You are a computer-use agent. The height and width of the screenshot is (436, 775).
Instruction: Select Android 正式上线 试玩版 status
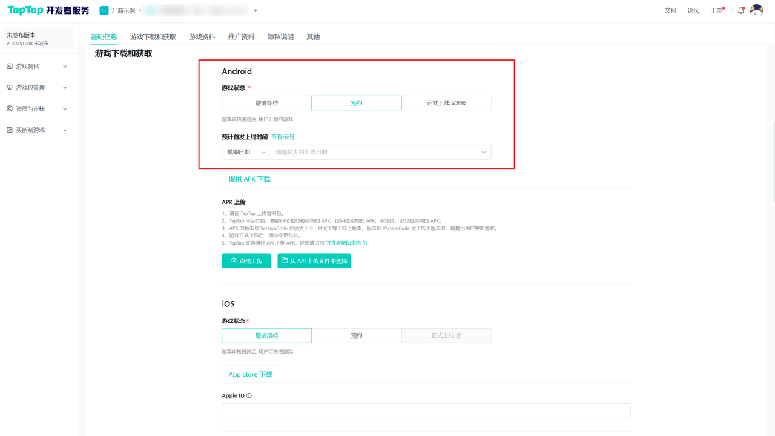(446, 103)
